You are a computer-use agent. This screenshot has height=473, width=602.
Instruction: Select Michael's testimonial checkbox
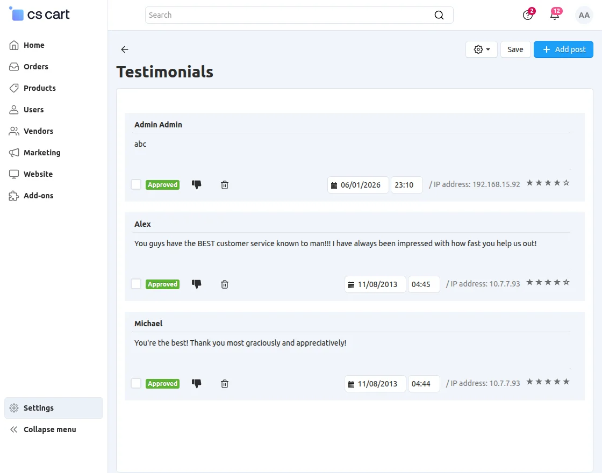[136, 384]
